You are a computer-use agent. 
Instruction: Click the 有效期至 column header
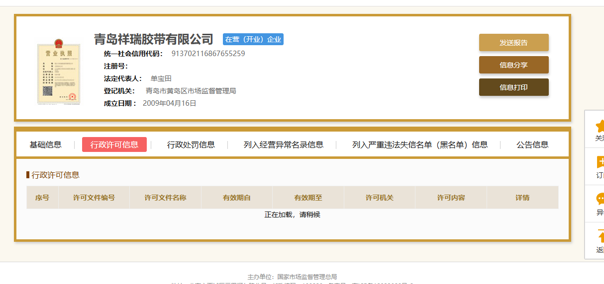pos(308,198)
